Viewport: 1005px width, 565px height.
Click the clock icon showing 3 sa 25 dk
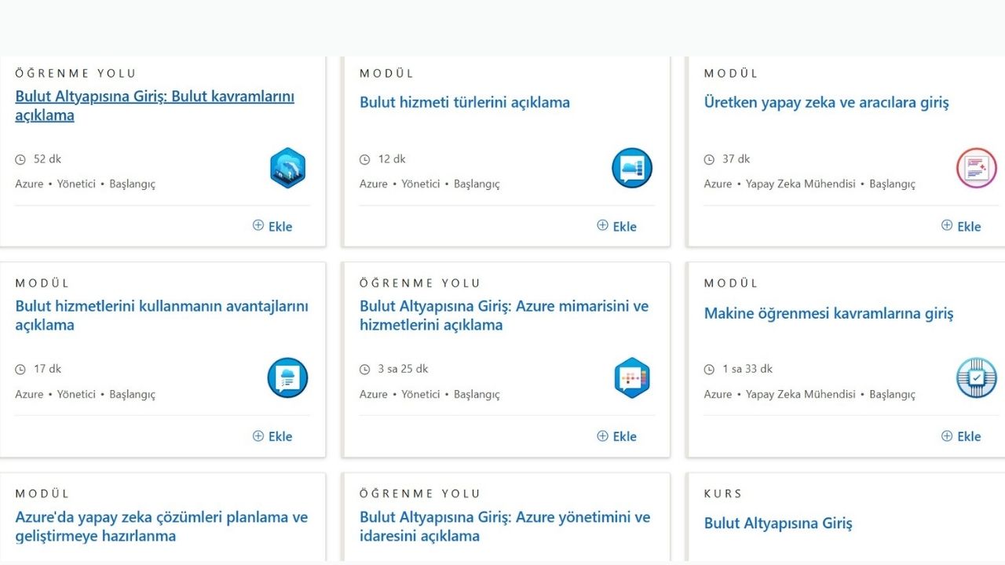364,369
